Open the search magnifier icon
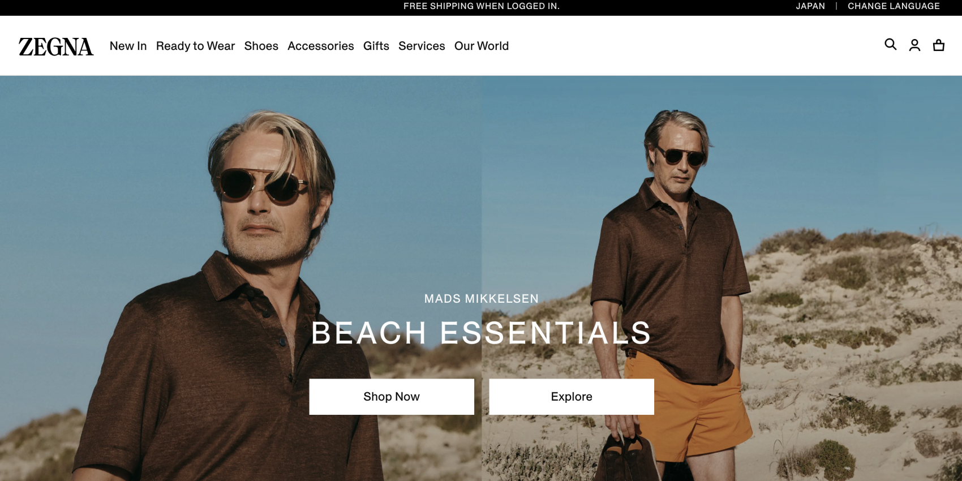Screen dimensions: 962x481 [890, 45]
